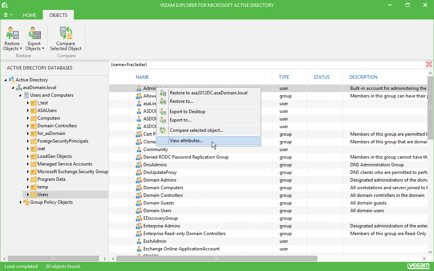
Task: Open the Export Objects ribbon button
Action: 34,39
